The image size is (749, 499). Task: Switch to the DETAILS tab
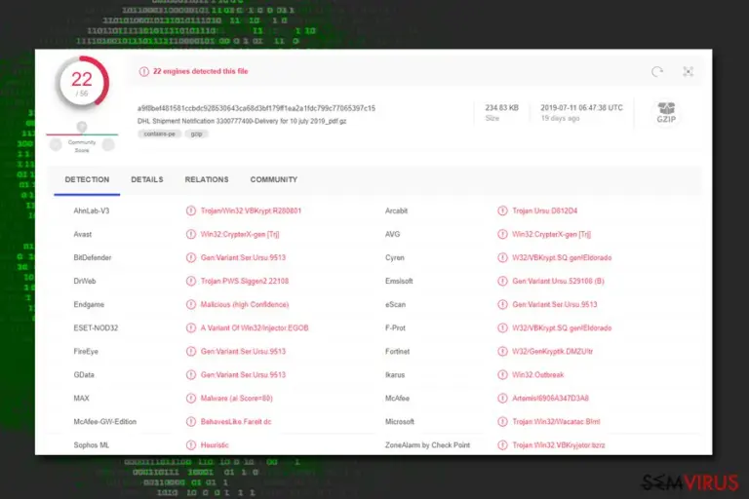click(x=147, y=179)
